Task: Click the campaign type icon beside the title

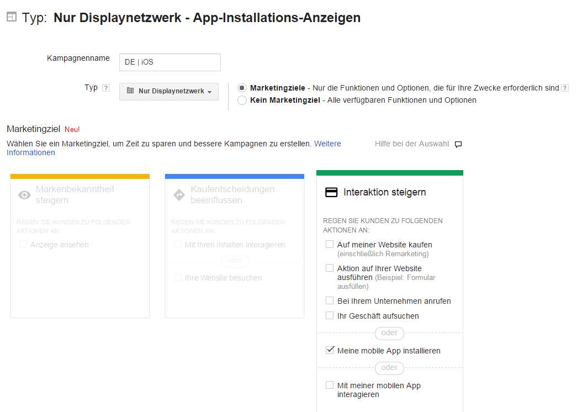Action: click(x=11, y=17)
